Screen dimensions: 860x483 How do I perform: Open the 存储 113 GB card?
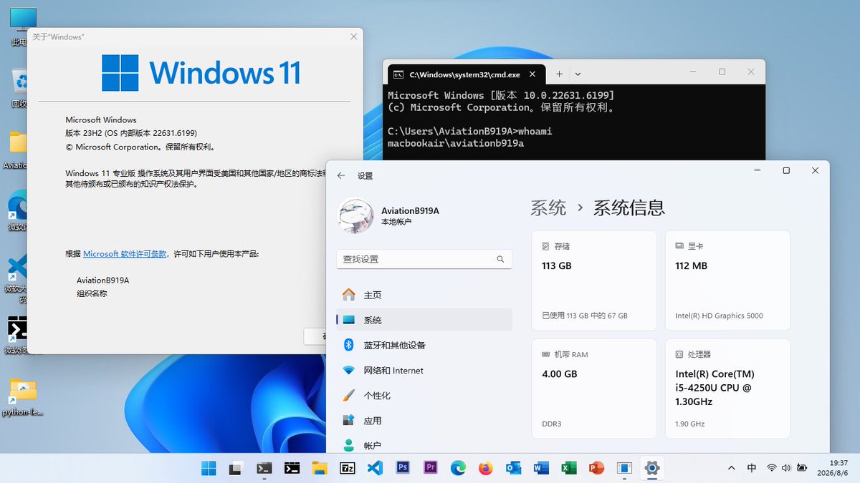594,280
